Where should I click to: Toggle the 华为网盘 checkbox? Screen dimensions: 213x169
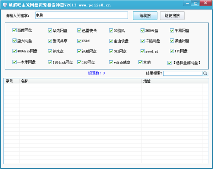pyautogui.click(x=50, y=31)
